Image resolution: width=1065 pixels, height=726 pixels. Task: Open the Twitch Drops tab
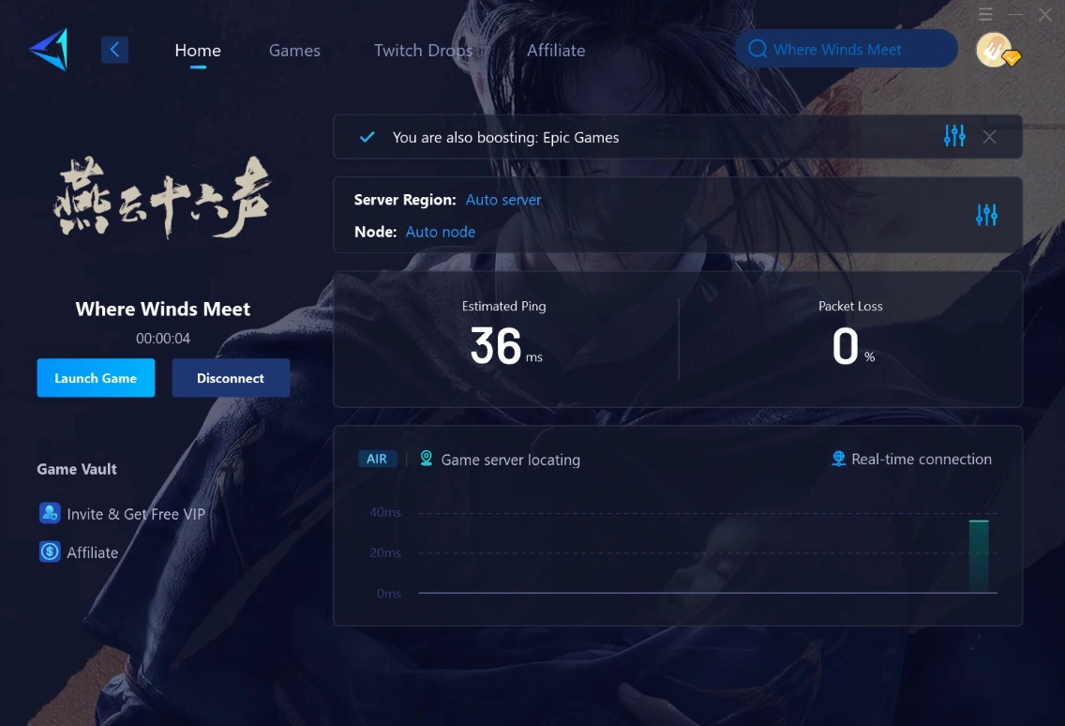(x=423, y=51)
